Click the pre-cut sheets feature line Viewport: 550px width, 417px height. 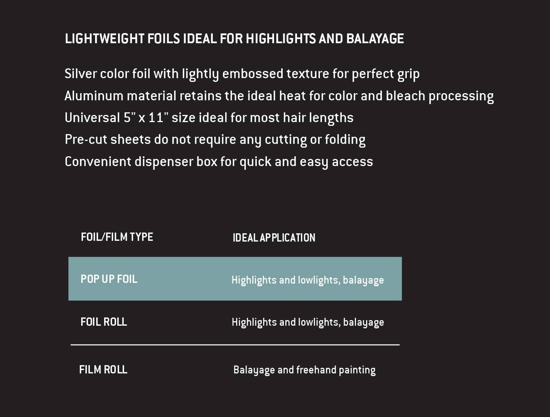tap(215, 140)
